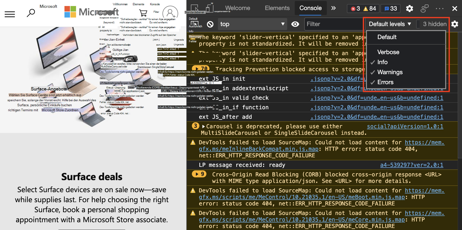
Task: Toggle device emulation icon in DevTools
Action: click(210, 8)
